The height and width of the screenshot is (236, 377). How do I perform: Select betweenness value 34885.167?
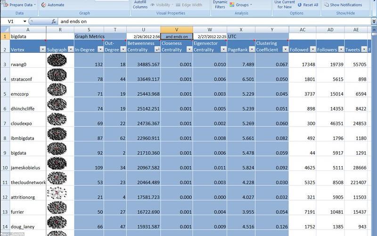[x=144, y=60]
